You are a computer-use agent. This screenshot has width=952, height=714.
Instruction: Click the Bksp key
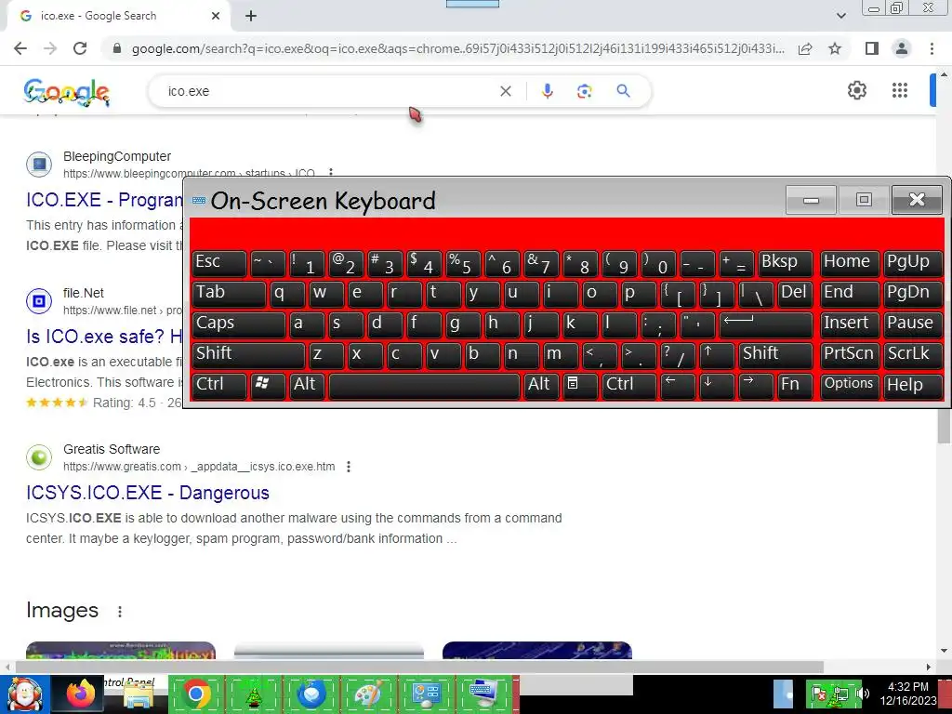coord(785,263)
